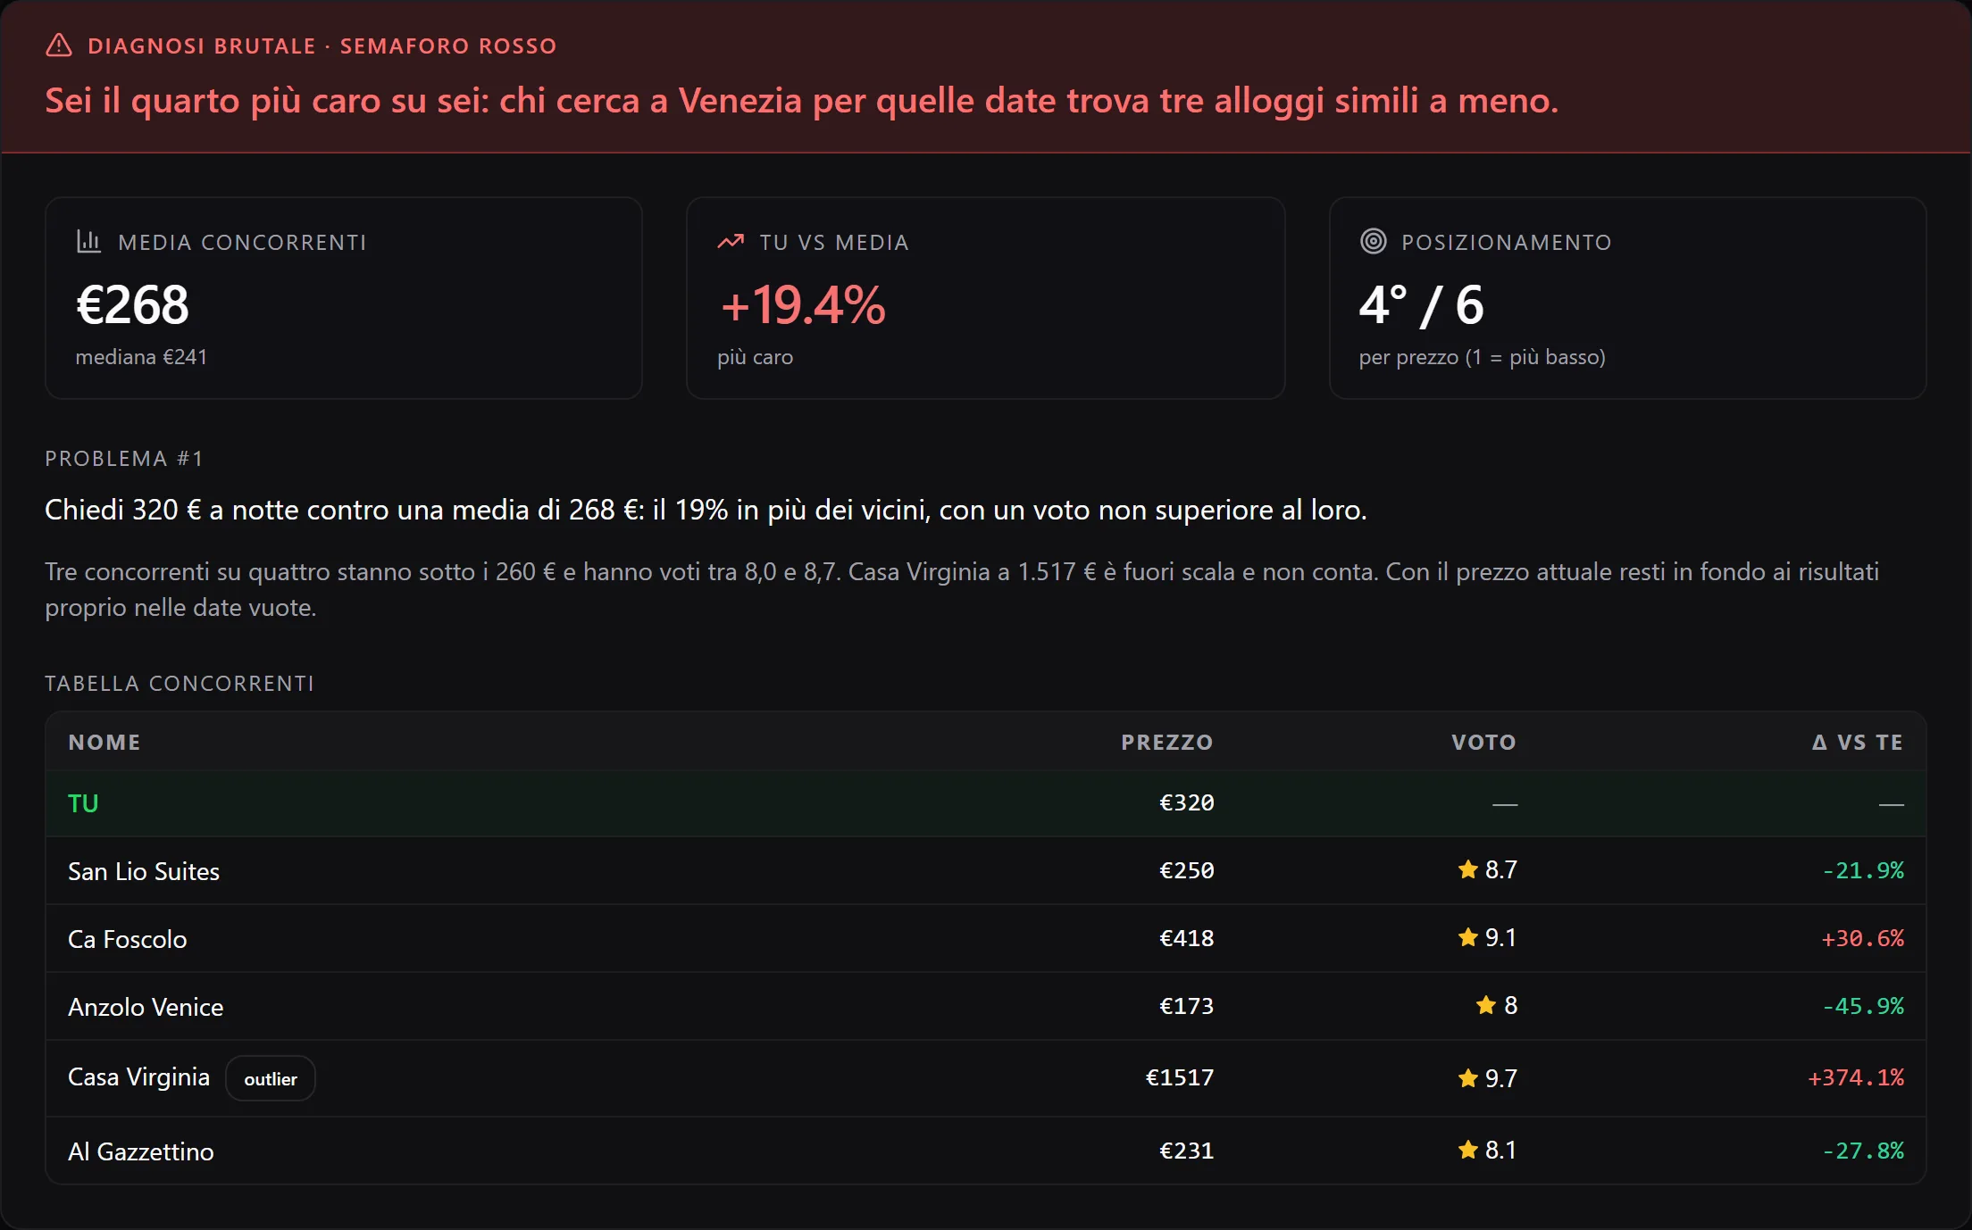Select the TU row name
Viewport: 1972px width, 1230px height.
pyautogui.click(x=83, y=803)
